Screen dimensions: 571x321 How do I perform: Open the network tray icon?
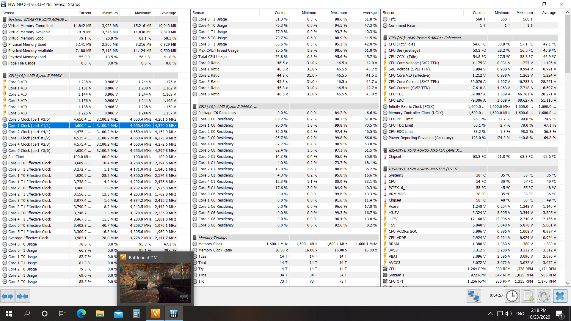click(x=500, y=314)
